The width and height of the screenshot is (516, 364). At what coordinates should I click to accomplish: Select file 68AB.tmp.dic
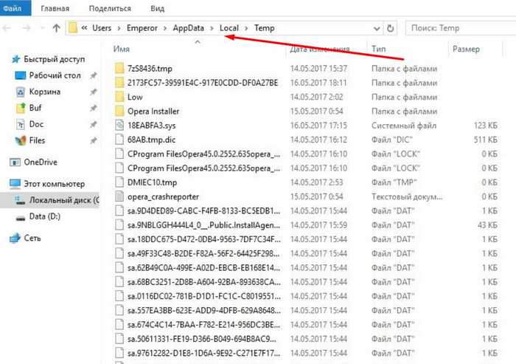[x=151, y=140]
